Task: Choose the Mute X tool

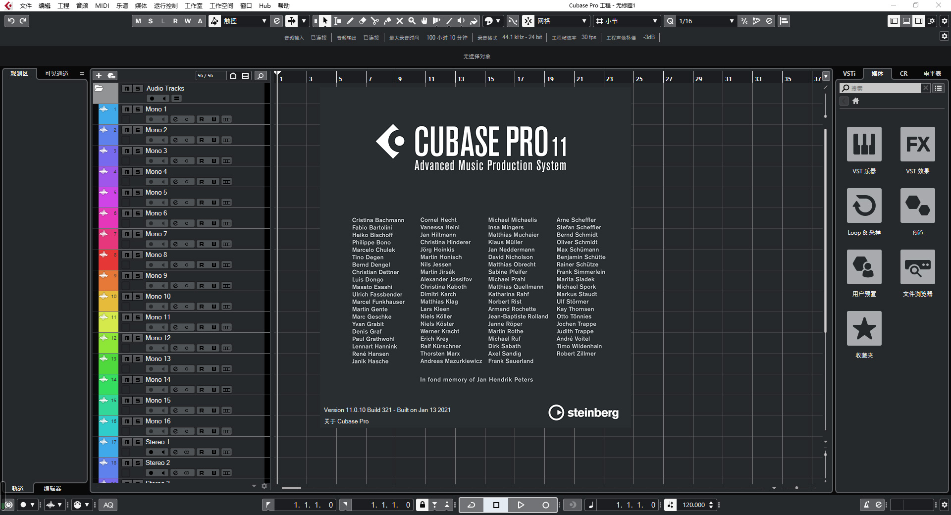Action: (x=399, y=21)
